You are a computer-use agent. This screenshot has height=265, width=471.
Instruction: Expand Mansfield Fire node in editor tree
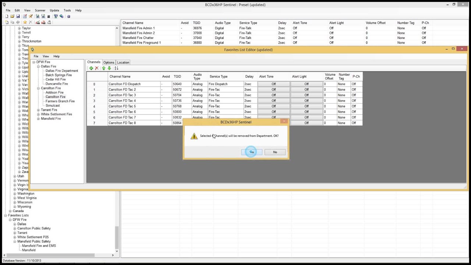point(38,119)
